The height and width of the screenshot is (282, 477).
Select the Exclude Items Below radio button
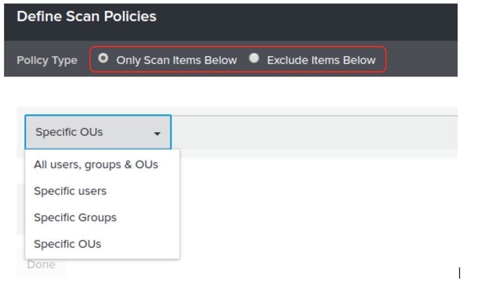(x=254, y=58)
